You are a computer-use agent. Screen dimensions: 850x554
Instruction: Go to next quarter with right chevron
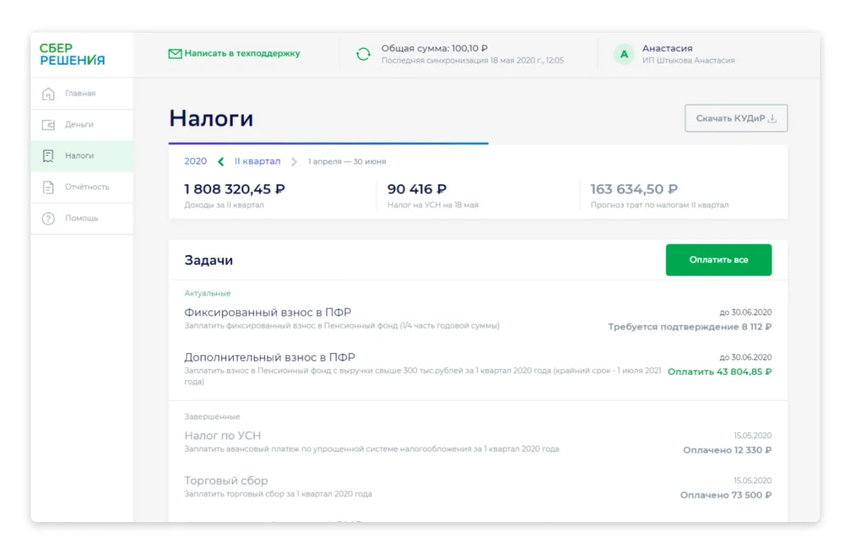click(294, 162)
